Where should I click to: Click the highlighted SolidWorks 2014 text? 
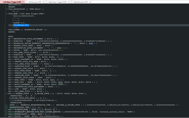tap(21, 25)
